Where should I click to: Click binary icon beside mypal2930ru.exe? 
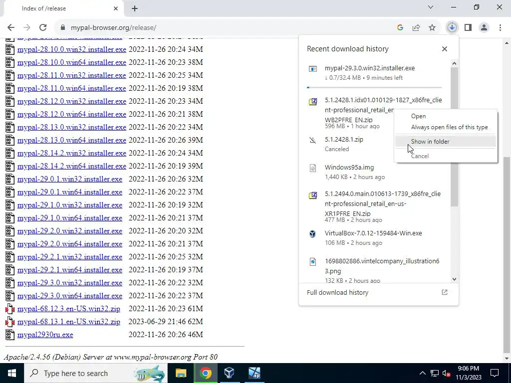(10, 335)
